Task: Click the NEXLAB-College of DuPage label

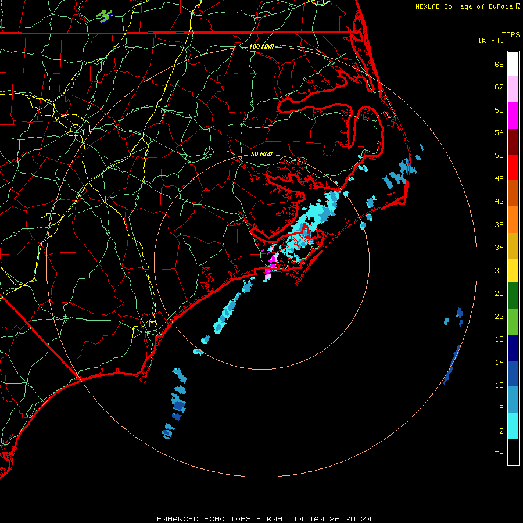Action: tap(465, 6)
